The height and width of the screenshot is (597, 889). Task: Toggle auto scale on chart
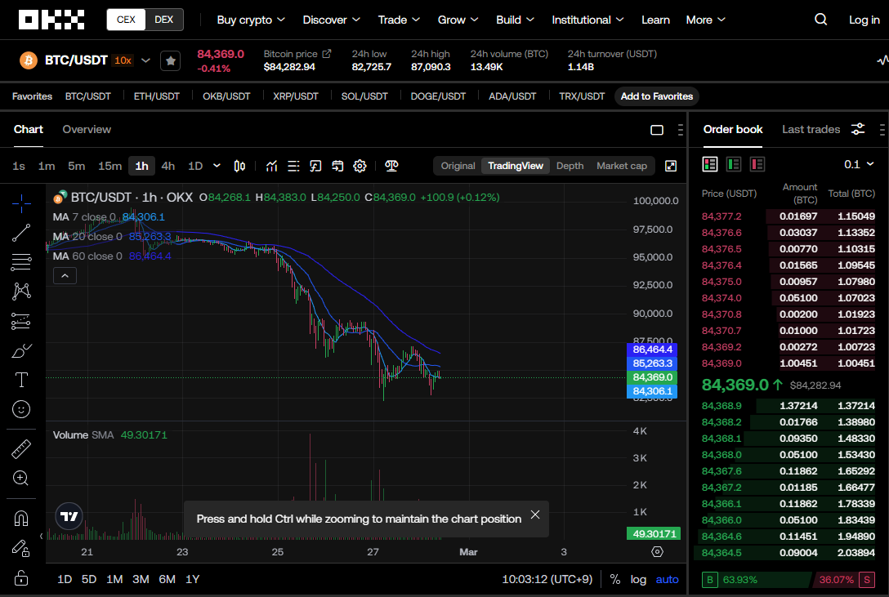pos(667,579)
